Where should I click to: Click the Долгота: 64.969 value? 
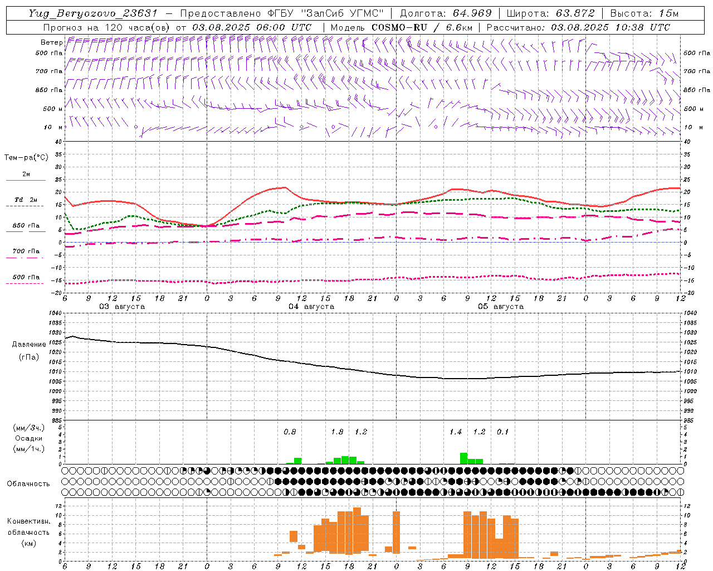click(x=446, y=13)
